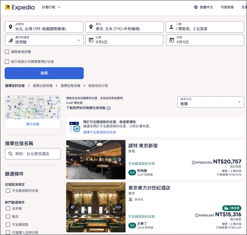Enable 僅限直飛班機 checkbox
The height and width of the screenshot is (235, 247).
click(7, 52)
